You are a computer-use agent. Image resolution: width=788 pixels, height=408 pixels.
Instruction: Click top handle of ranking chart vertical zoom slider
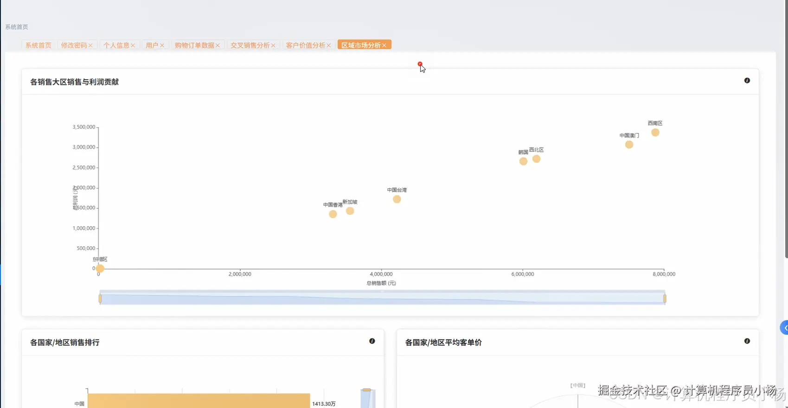coord(366,390)
